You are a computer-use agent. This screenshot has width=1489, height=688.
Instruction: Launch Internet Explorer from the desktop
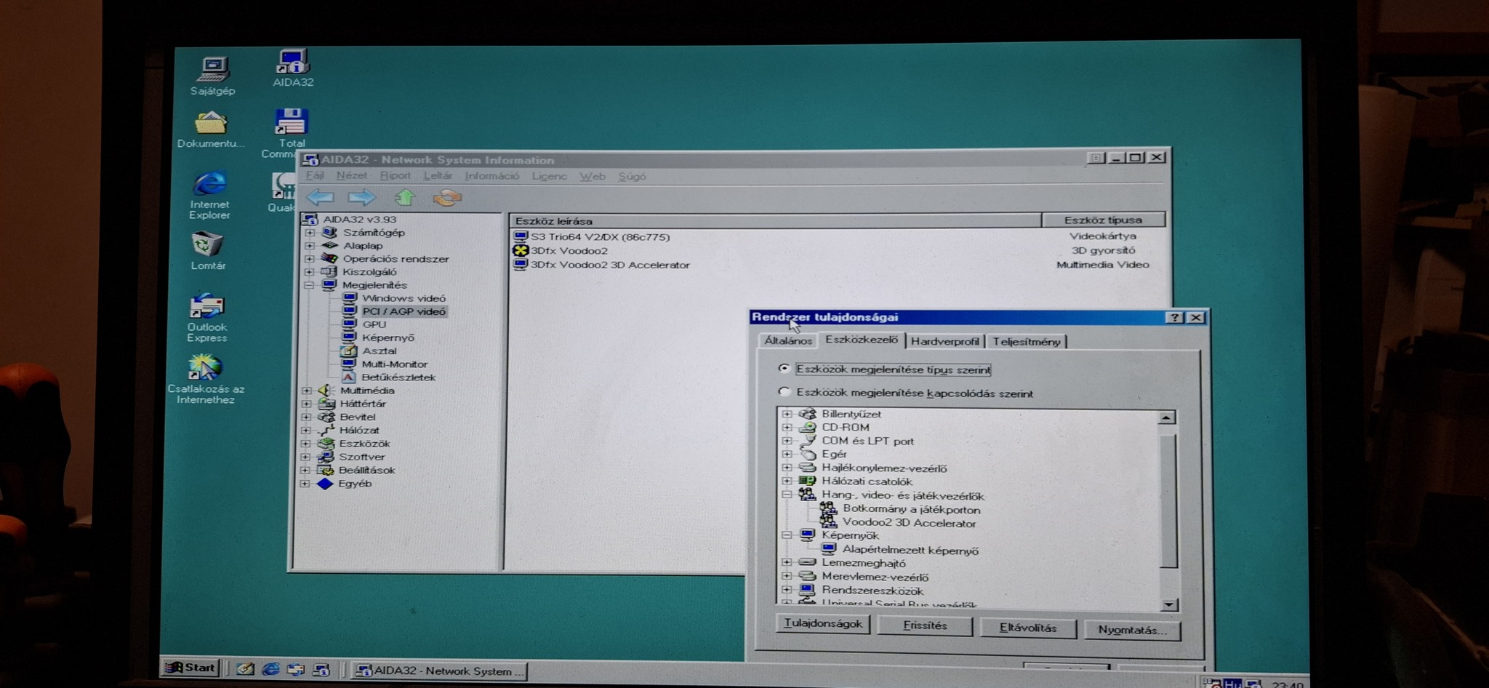[209, 196]
